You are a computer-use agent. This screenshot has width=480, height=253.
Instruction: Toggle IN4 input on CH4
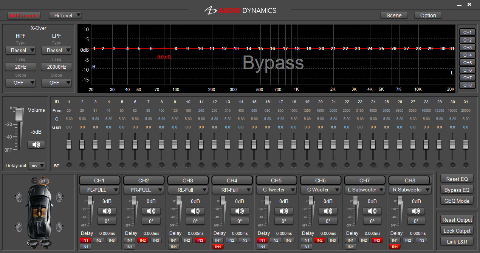218,247
